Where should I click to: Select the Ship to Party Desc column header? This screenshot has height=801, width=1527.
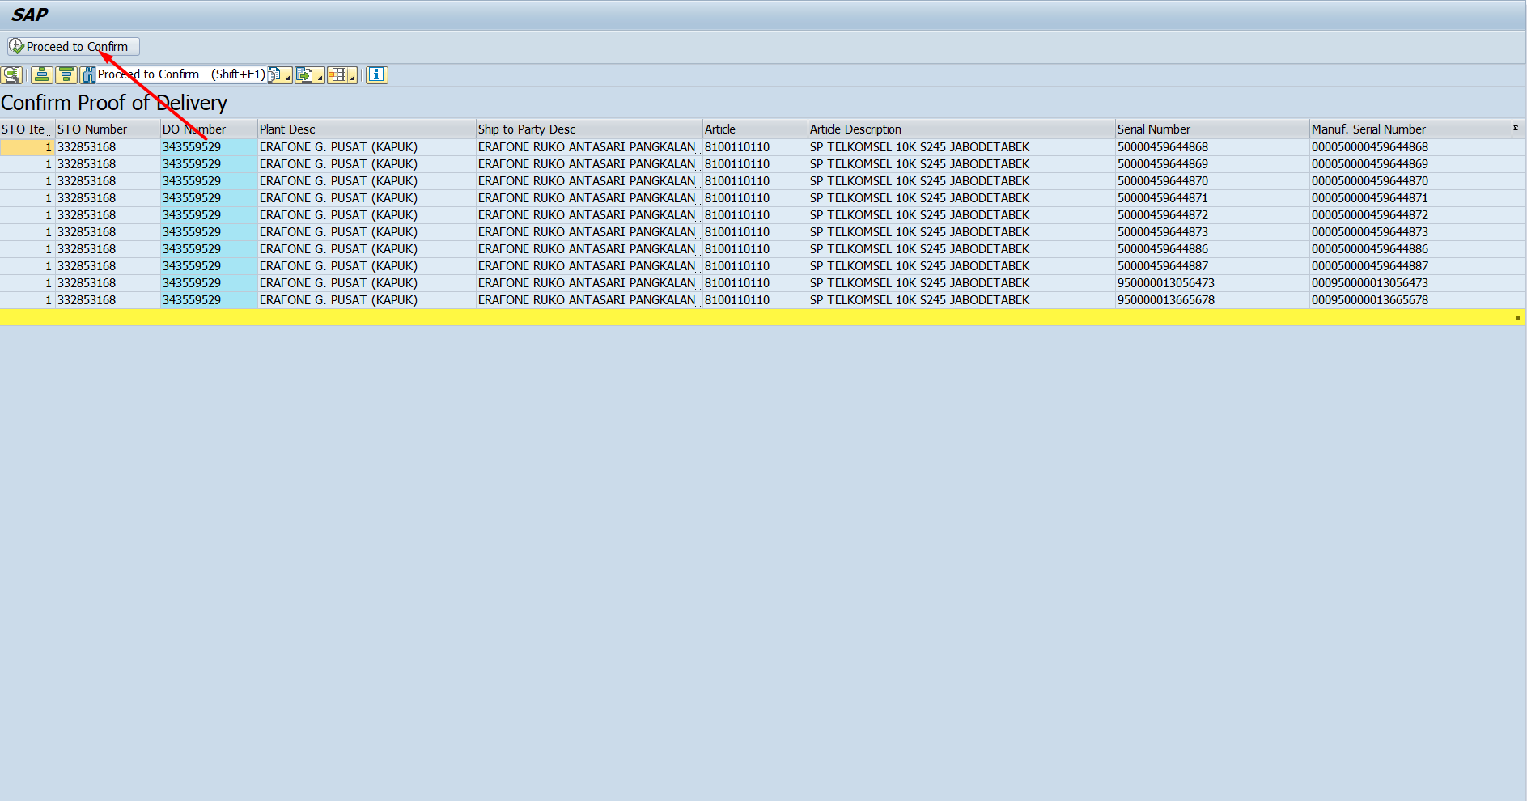pyautogui.click(x=588, y=129)
